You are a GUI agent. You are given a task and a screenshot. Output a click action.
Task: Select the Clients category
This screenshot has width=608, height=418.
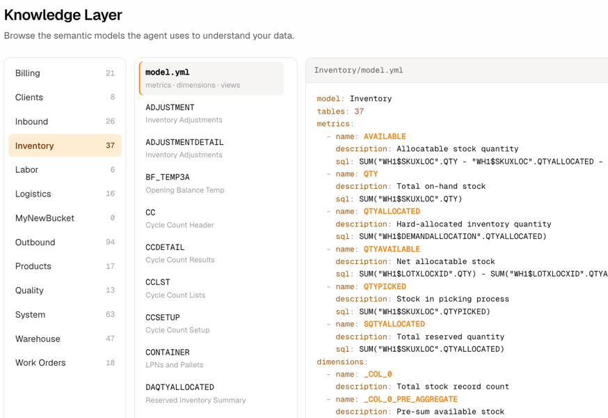pos(65,97)
